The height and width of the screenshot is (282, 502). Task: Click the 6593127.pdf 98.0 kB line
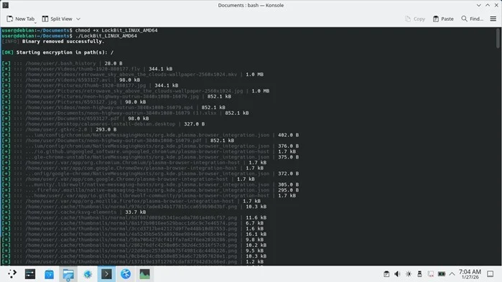pos(75,118)
